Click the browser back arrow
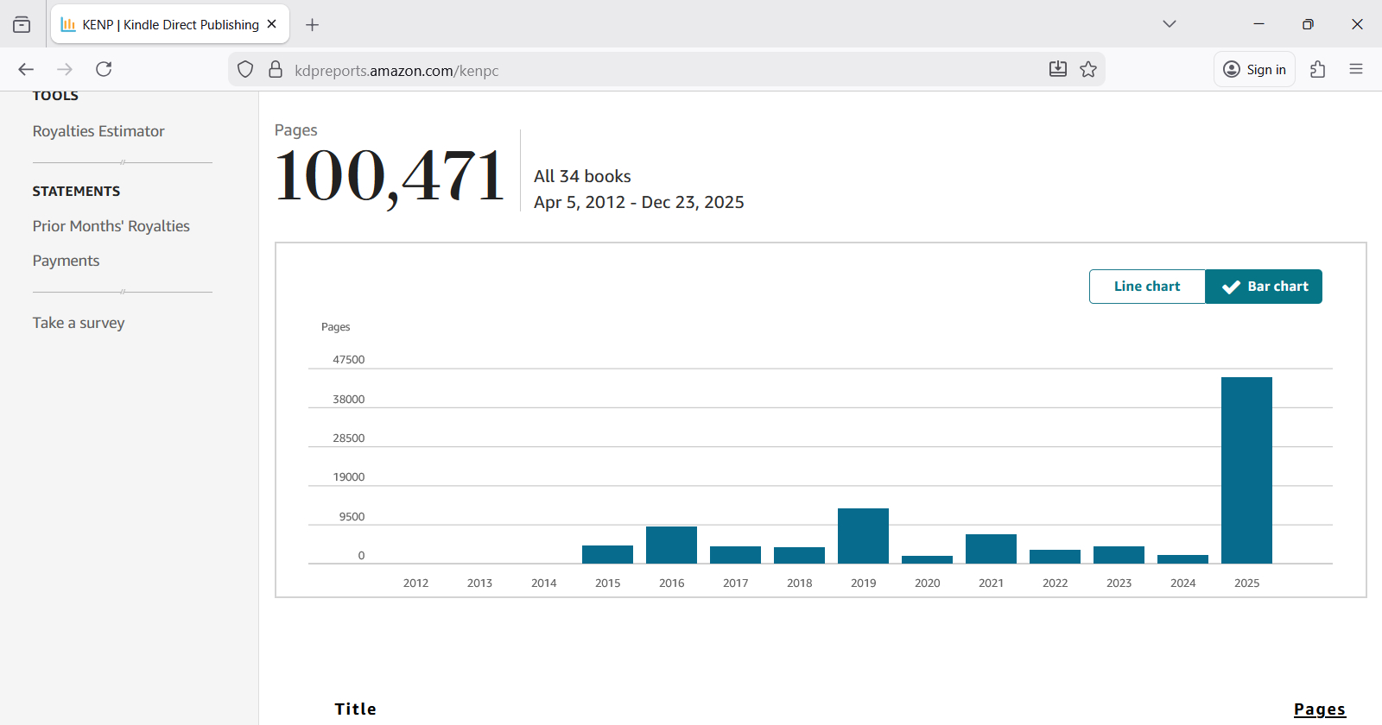Viewport: 1382px width, 725px height. point(26,69)
